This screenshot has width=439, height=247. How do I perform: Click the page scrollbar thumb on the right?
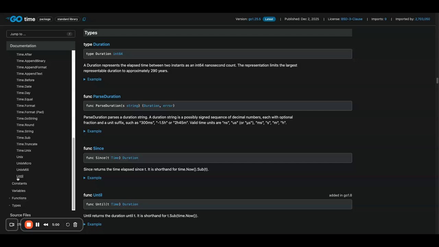437,81
